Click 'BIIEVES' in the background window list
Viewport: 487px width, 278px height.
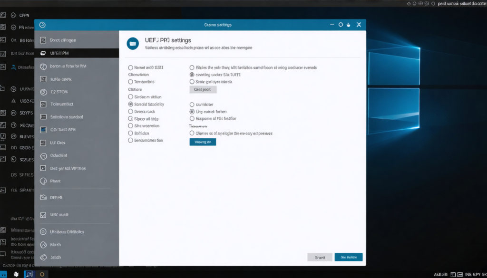[27, 136]
